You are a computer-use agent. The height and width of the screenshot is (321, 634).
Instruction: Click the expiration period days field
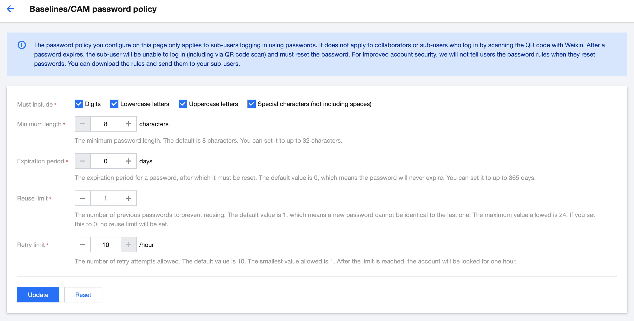105,161
